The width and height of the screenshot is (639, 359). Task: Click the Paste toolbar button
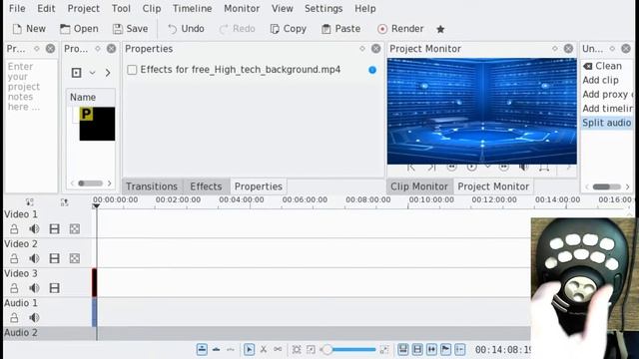[340, 29]
